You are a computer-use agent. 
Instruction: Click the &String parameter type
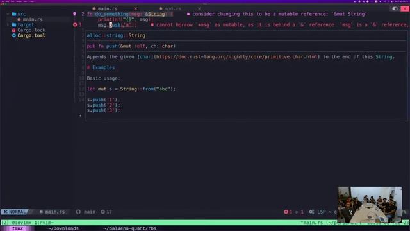point(155,14)
